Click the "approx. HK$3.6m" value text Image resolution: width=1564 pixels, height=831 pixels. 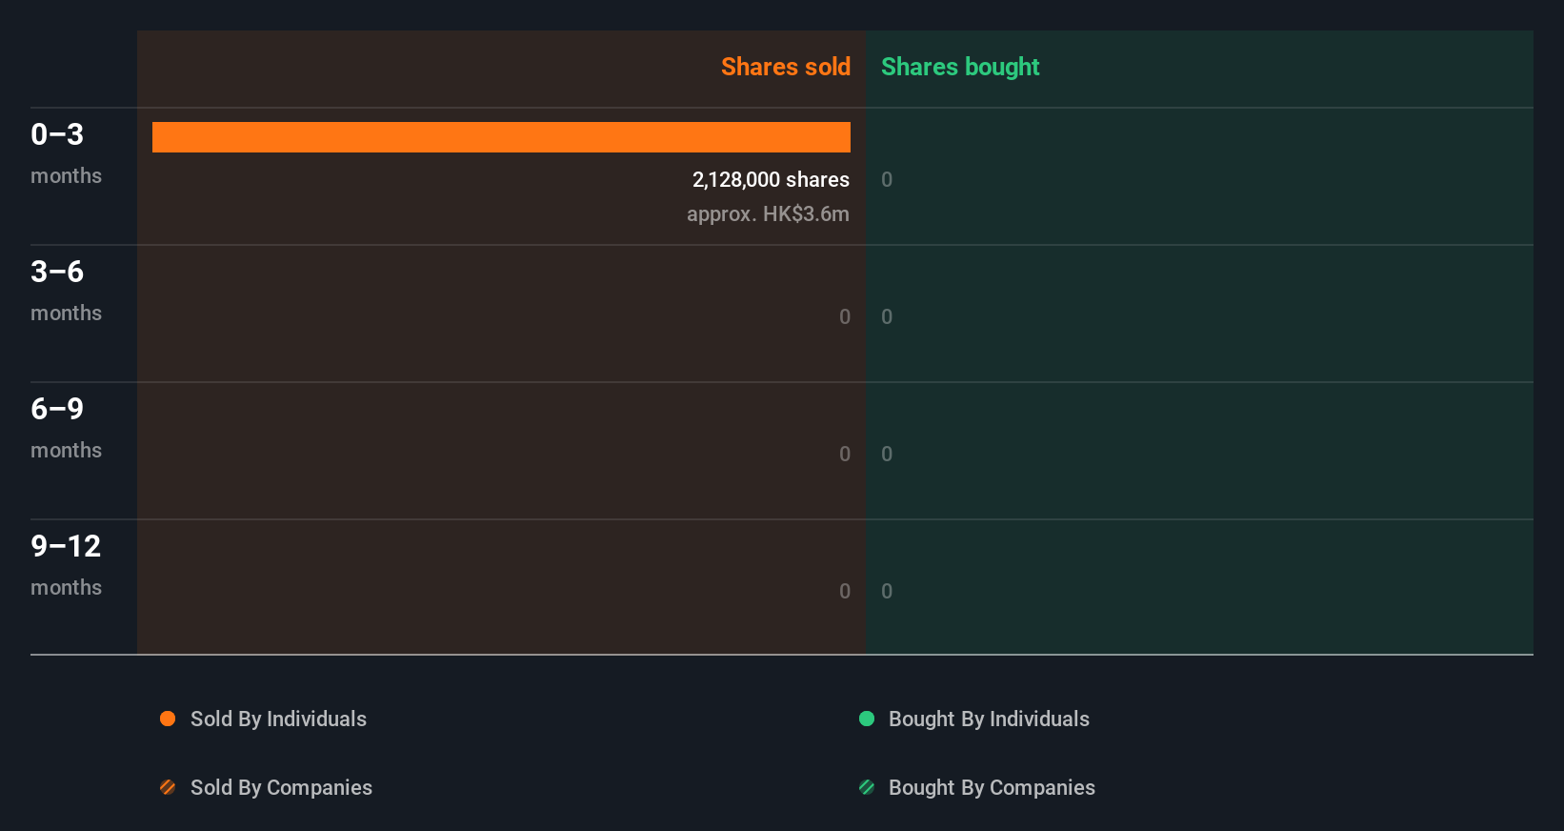768,213
